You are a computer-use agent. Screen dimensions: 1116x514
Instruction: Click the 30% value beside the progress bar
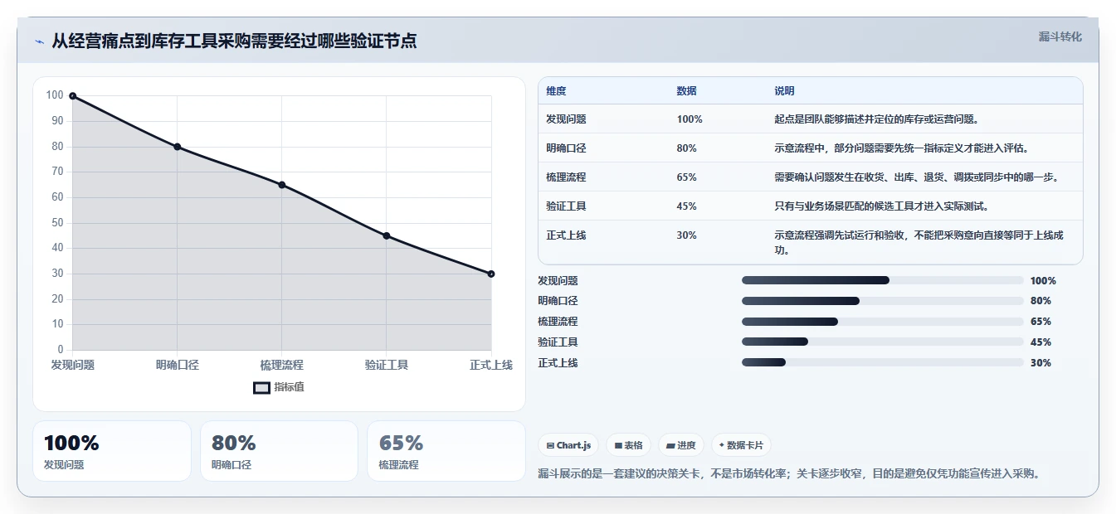(x=1040, y=362)
